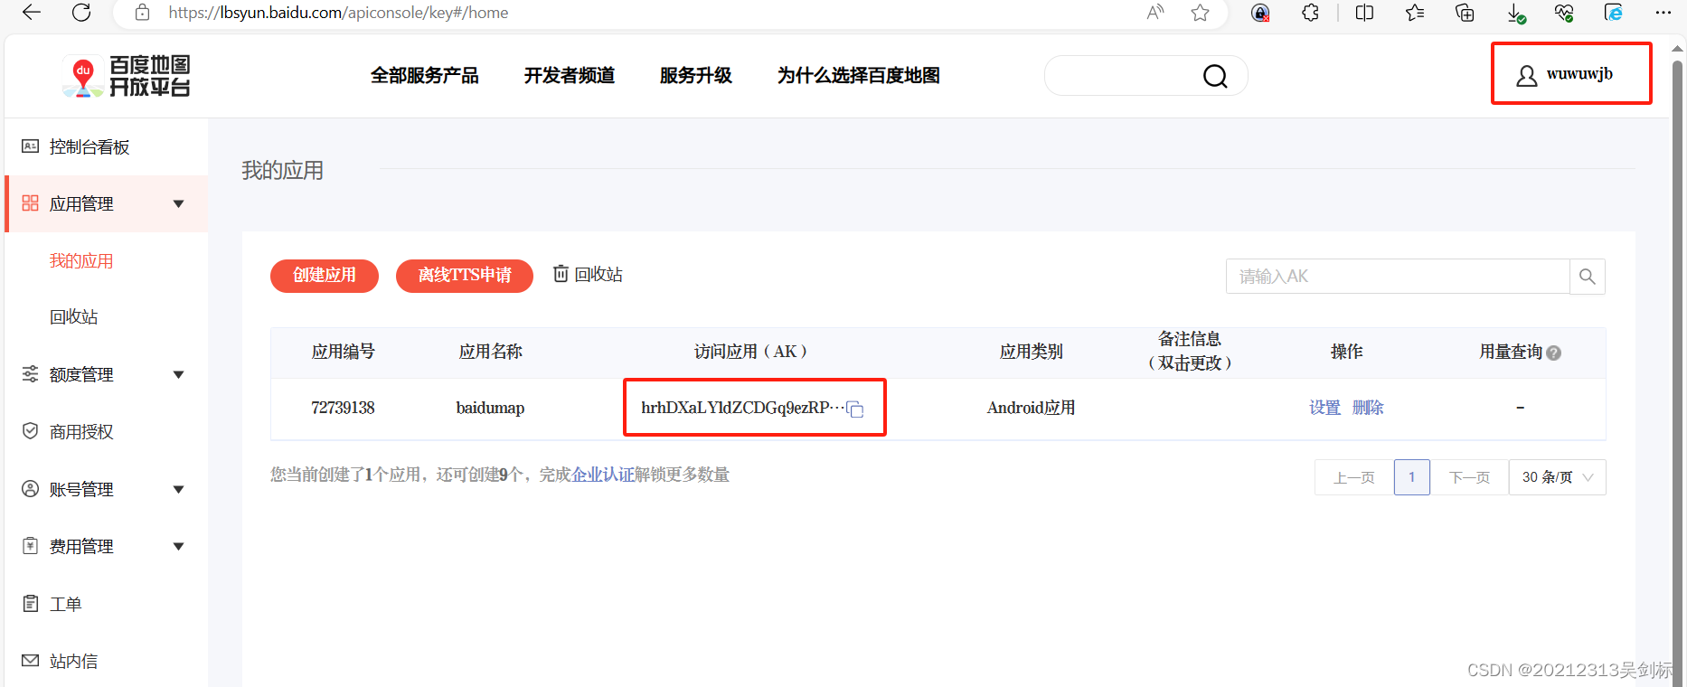This screenshot has height=687, width=1687.
Task: Open the collections icon
Action: [x=1465, y=13]
